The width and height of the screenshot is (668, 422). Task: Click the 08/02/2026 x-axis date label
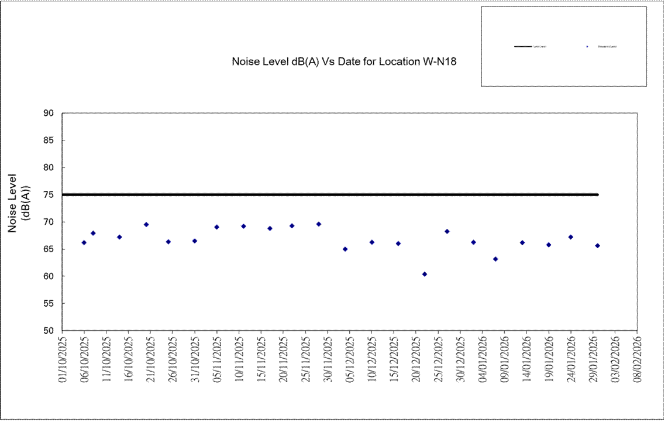tap(637, 358)
